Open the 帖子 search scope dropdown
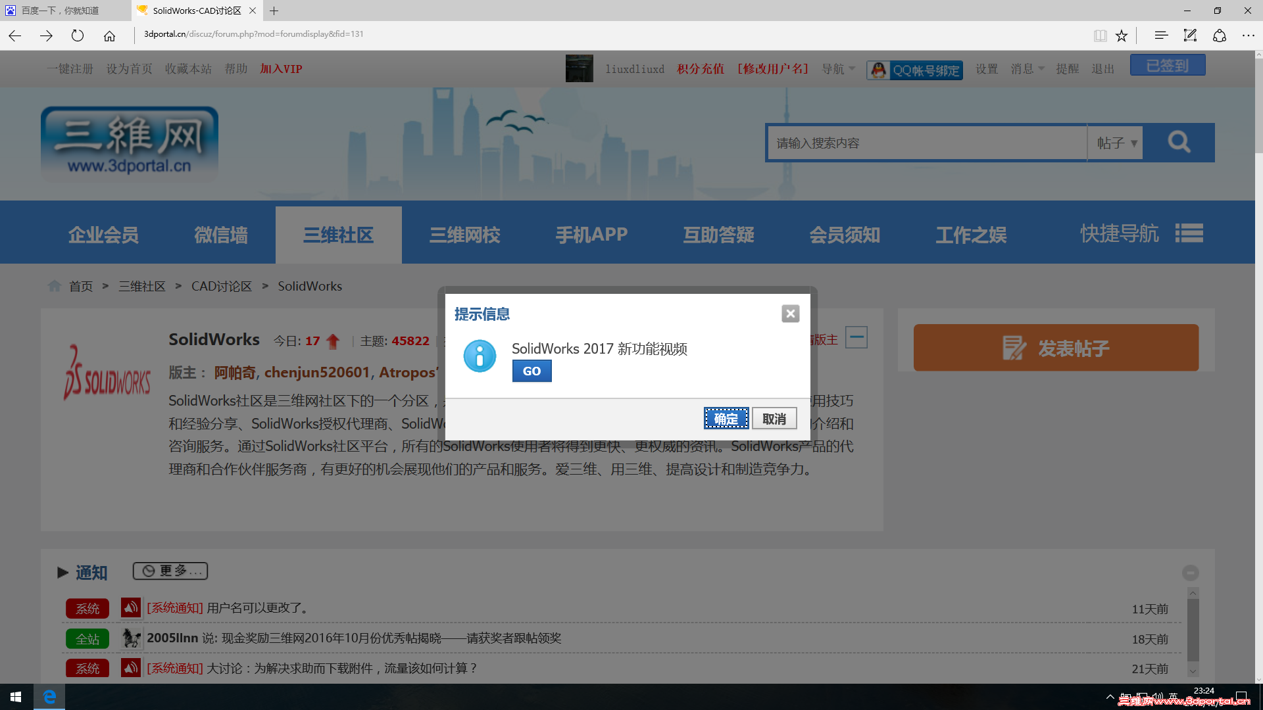1263x710 pixels. (x=1114, y=142)
